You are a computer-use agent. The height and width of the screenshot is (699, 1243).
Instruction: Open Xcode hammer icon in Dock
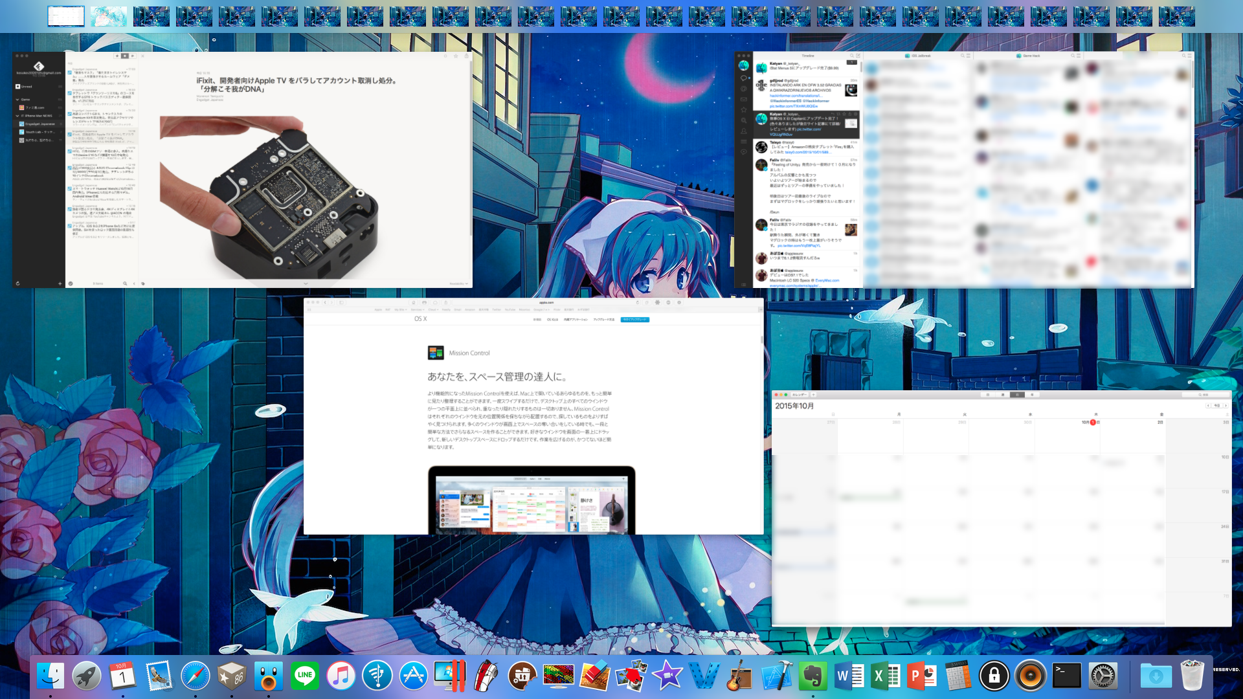coord(777,676)
